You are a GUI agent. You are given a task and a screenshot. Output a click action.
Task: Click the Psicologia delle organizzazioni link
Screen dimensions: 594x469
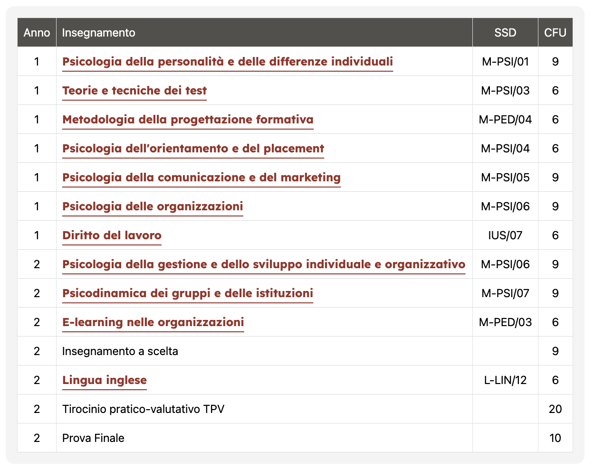pos(153,206)
